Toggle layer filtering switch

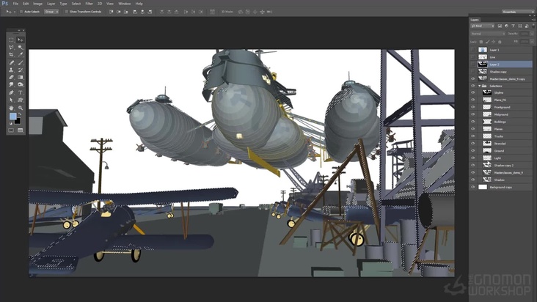point(533,26)
